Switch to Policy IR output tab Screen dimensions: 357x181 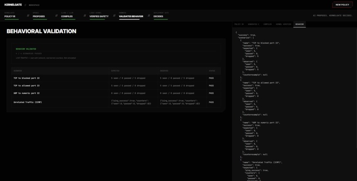(239, 24)
